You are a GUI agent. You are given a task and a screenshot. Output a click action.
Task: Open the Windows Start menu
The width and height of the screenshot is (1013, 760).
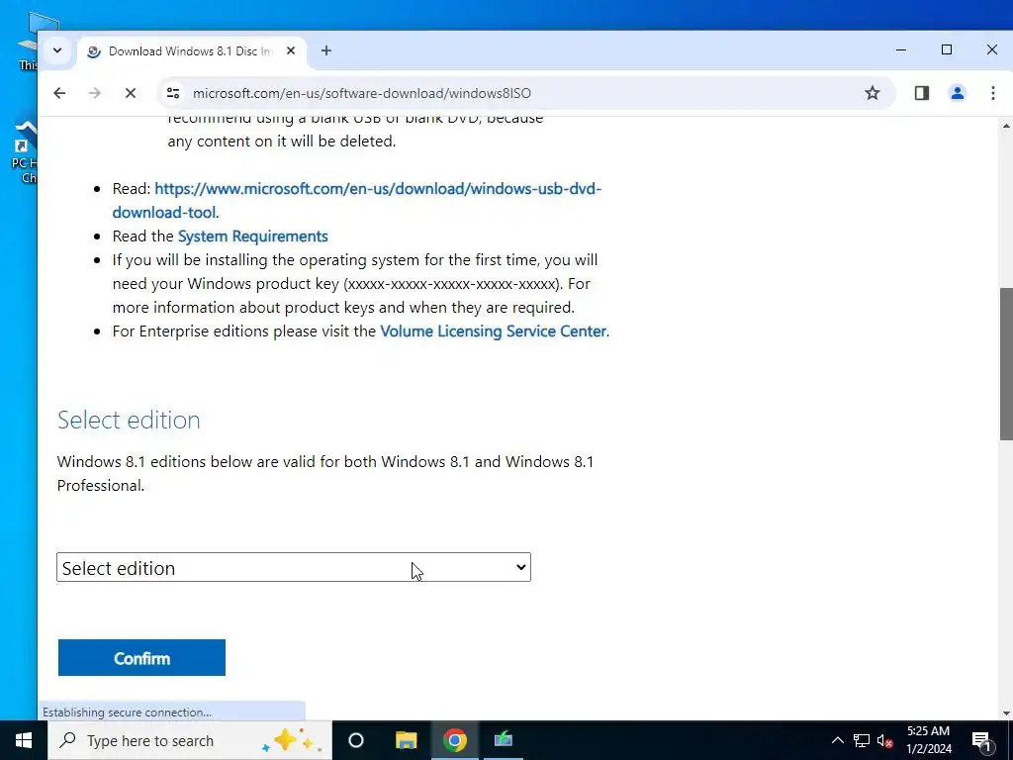click(x=24, y=740)
